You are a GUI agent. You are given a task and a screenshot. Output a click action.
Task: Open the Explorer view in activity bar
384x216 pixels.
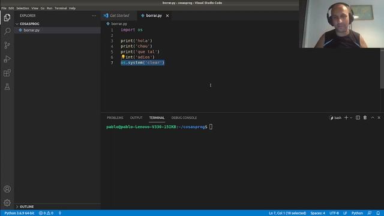7,17
